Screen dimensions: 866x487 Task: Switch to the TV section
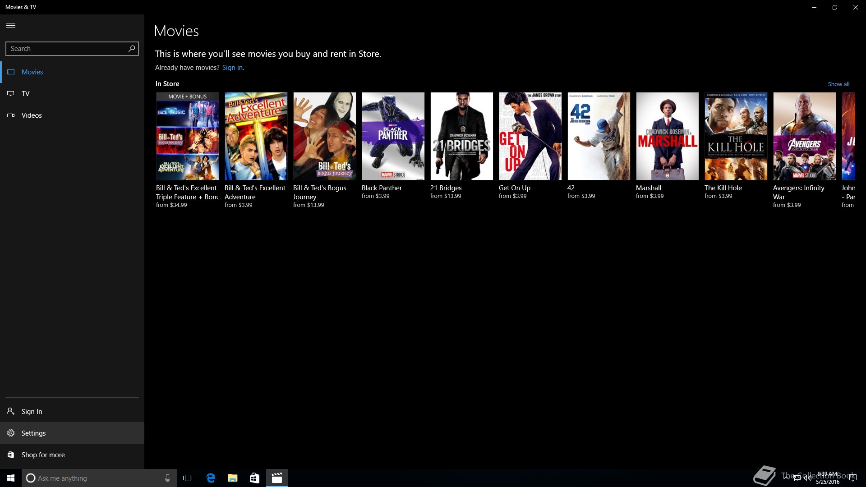pyautogui.click(x=72, y=94)
